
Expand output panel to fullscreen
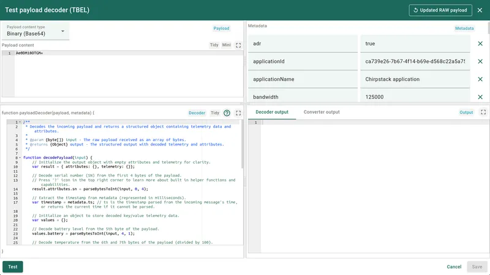[483, 112]
